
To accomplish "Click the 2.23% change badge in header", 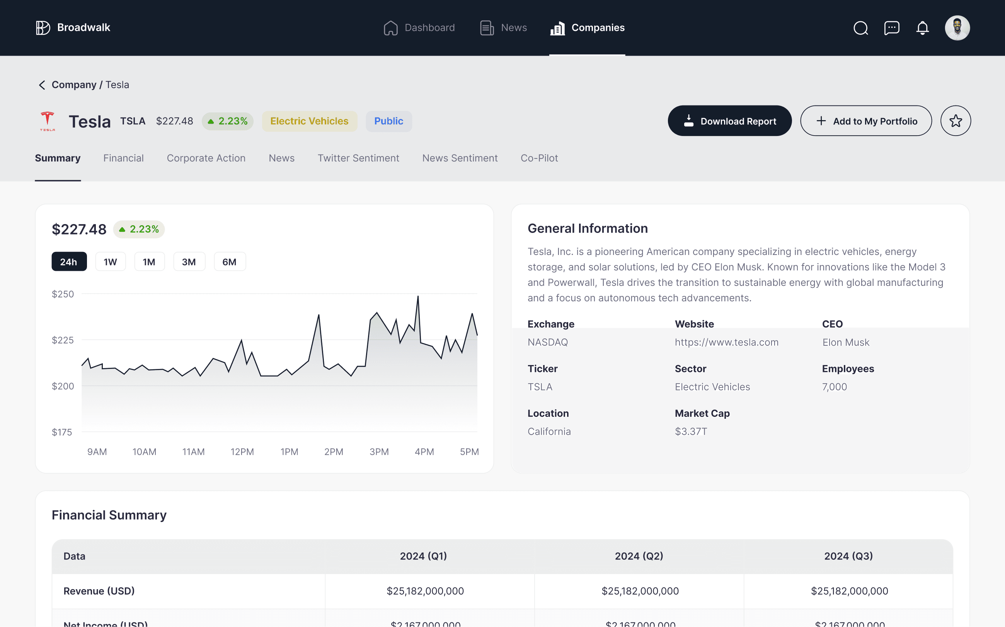I will coord(227,121).
